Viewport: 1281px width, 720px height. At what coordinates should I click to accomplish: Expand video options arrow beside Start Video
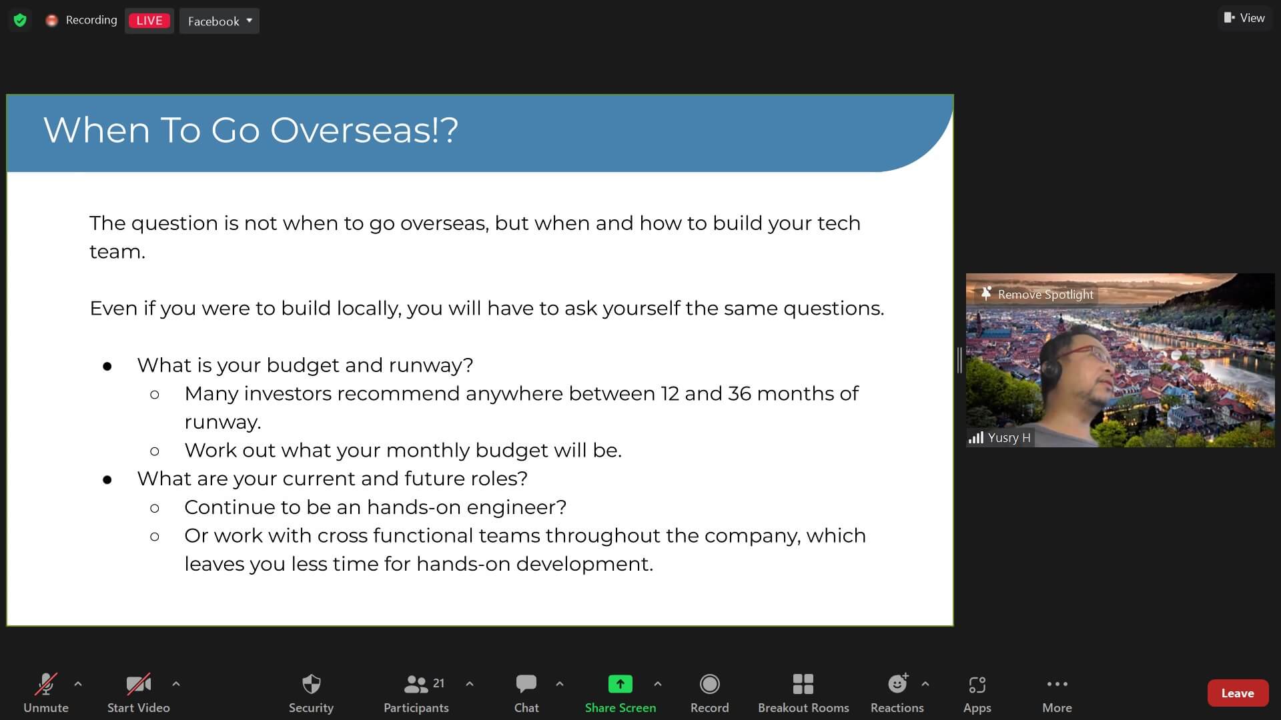pos(176,683)
